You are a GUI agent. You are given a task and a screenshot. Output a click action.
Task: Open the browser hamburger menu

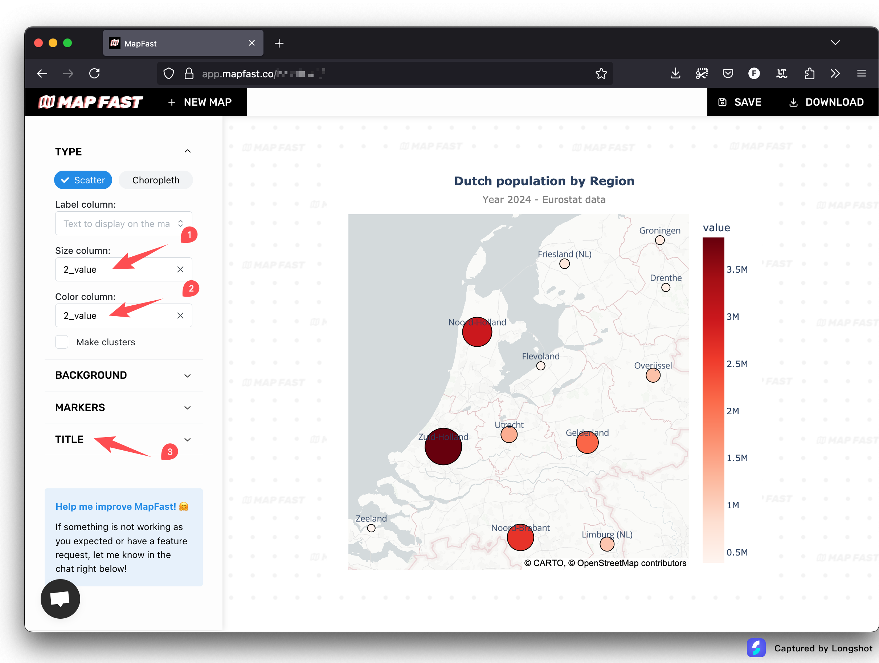click(x=862, y=74)
